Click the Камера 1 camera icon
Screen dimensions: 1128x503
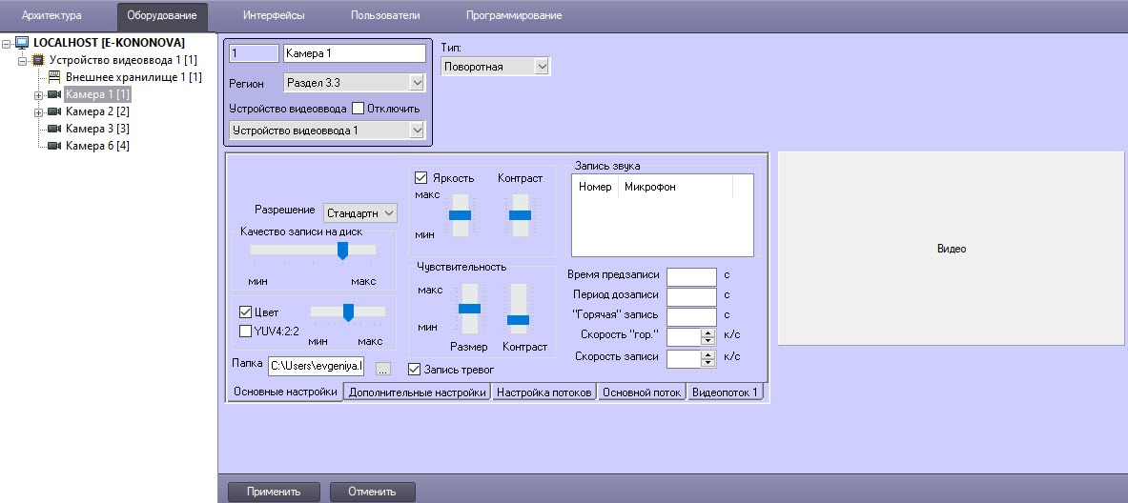(54, 94)
